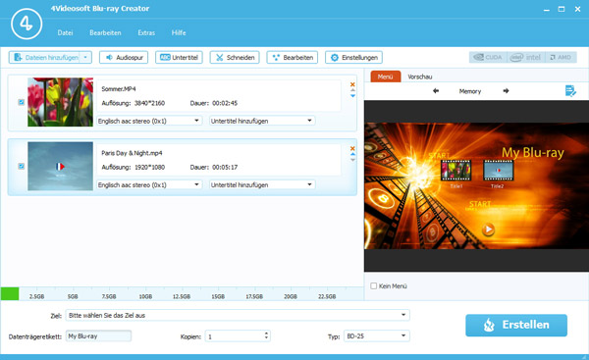Open the Bearbeiten toolbar tool
This screenshot has width=589, height=360.
(x=293, y=58)
